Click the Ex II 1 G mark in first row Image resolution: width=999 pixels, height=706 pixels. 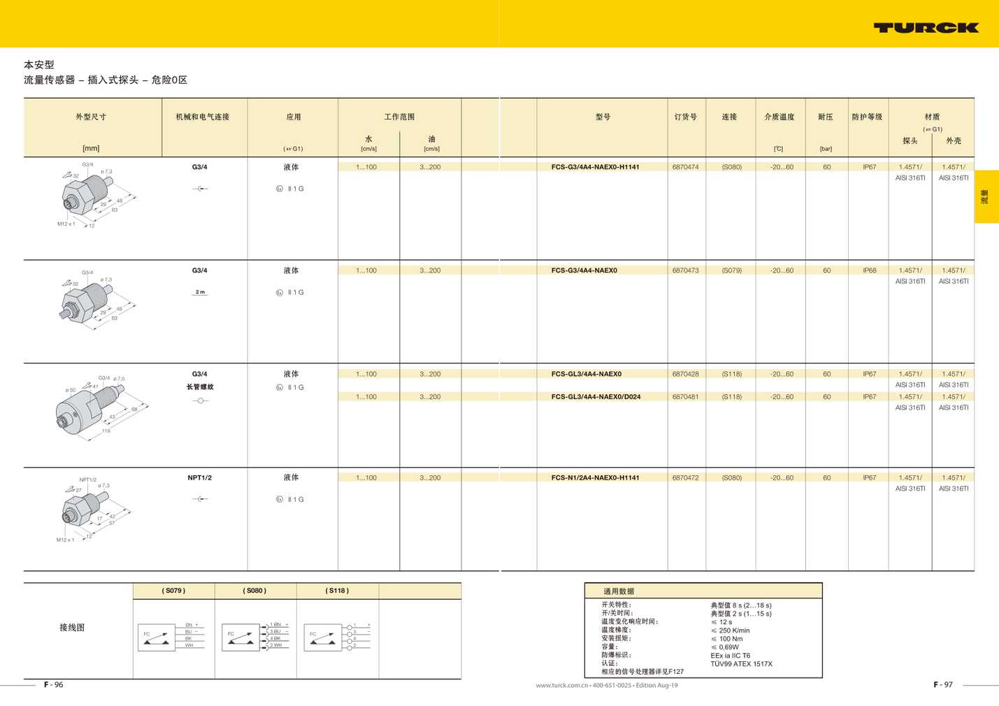pos(290,189)
